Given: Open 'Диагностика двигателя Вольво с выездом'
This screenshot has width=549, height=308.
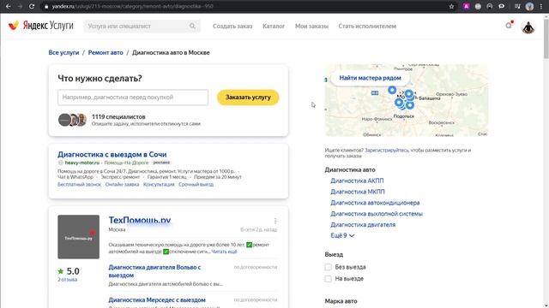Looking at the screenshot, I should [x=154, y=271].
